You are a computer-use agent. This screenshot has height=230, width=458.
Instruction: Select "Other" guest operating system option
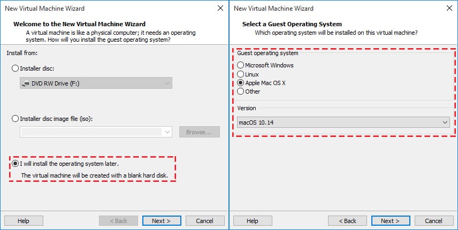click(241, 91)
